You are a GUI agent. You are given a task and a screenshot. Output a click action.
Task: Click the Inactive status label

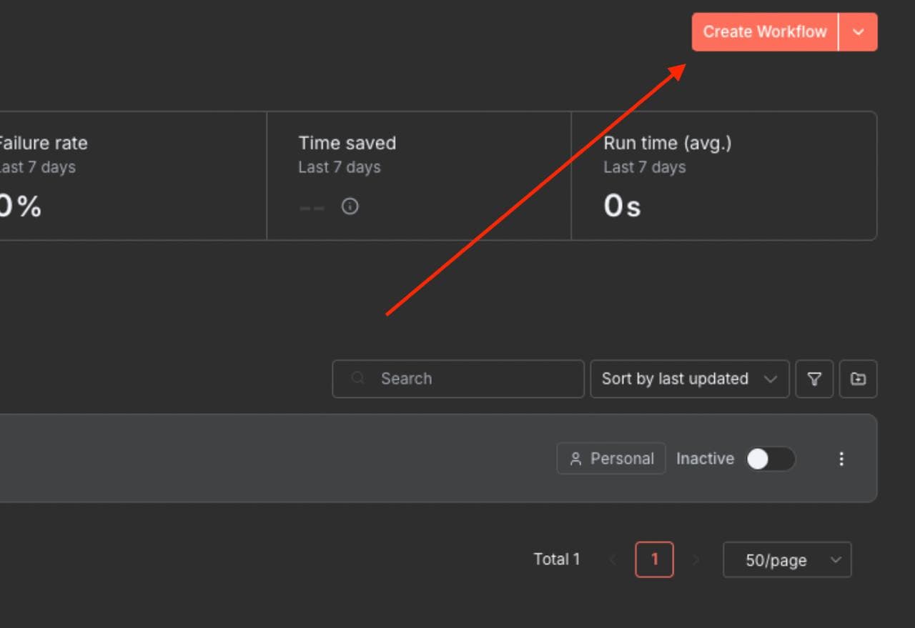click(x=705, y=459)
